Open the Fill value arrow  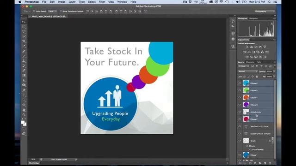click(x=274, y=77)
